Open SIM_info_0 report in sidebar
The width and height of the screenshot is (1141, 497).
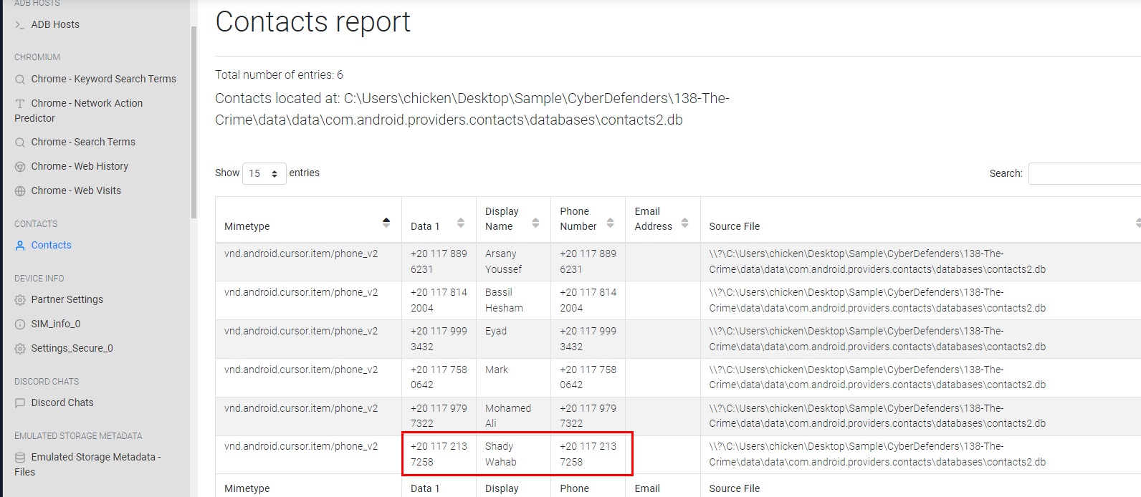56,324
